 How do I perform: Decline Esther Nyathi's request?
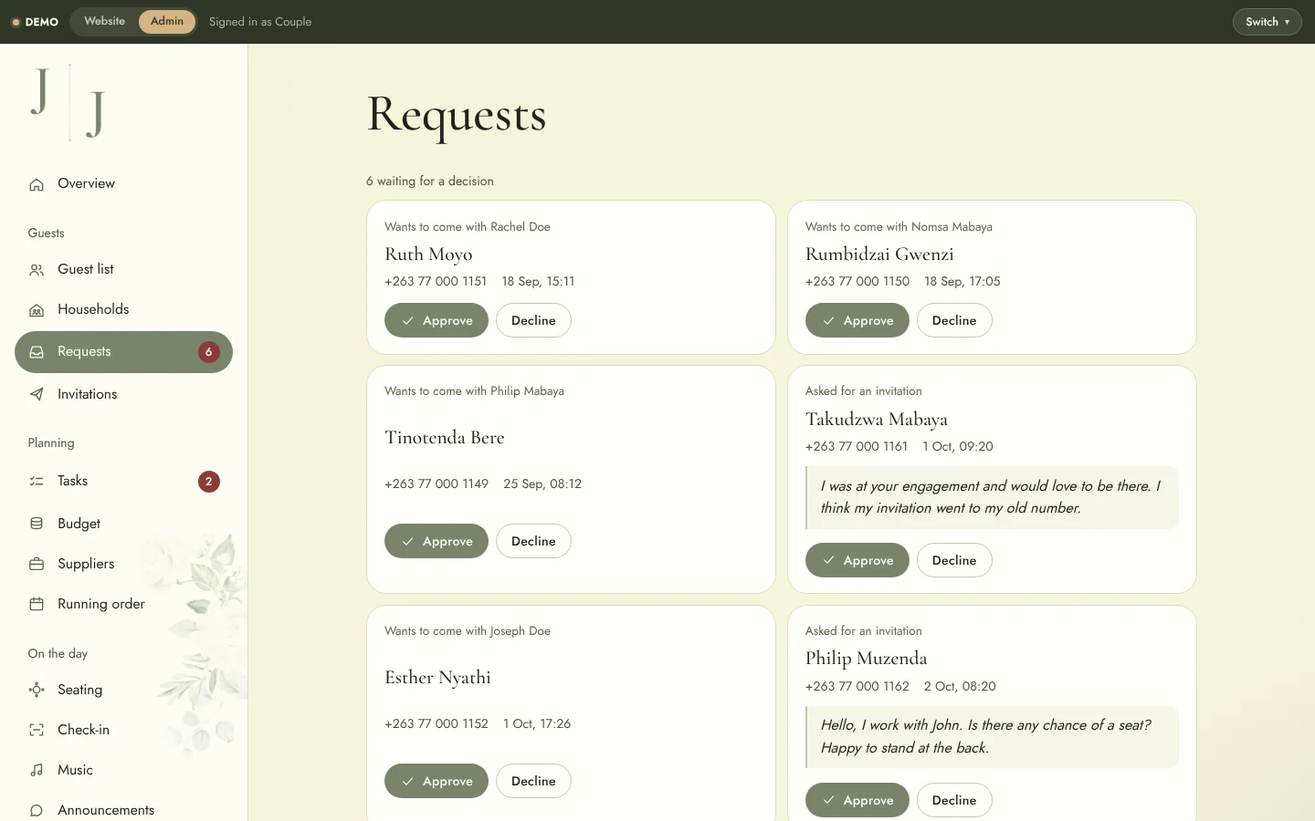click(533, 782)
